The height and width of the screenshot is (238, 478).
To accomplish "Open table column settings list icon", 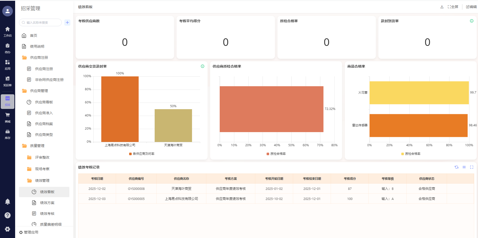I will [464, 167].
